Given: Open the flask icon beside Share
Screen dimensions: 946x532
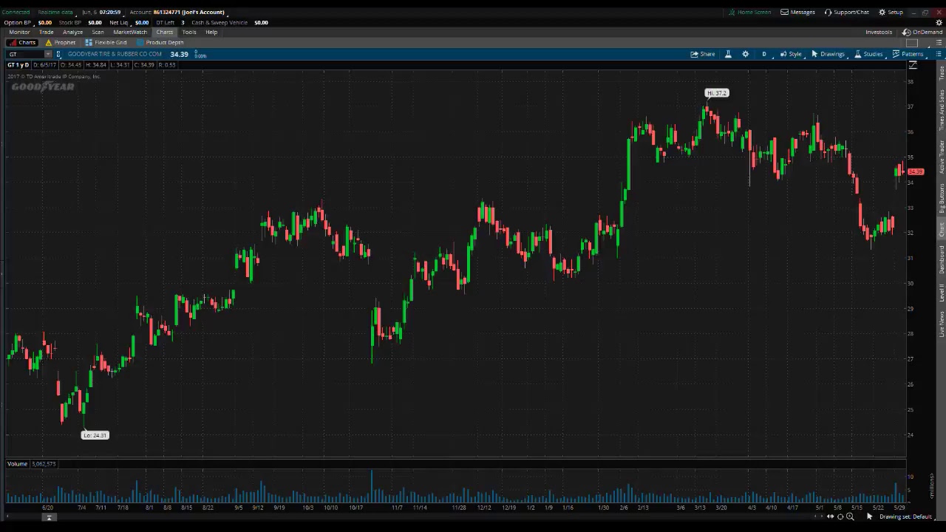Looking at the screenshot, I should coord(728,54).
